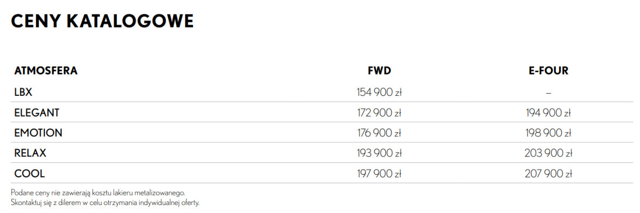This screenshot has height=213, width=640.
Task: Select the ATMOSFERA column header
Action: click(46, 71)
